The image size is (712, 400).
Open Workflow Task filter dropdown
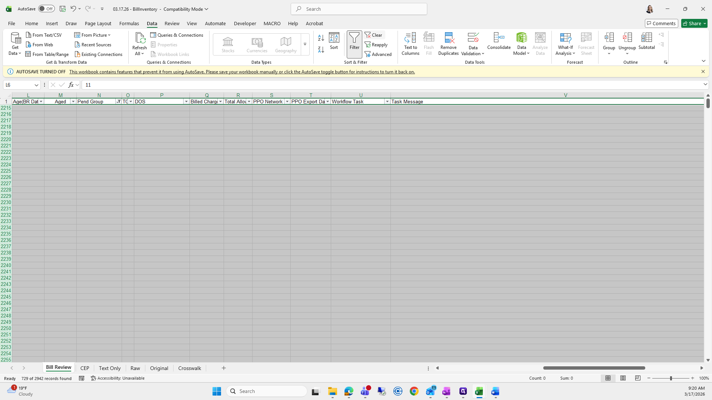tap(387, 101)
